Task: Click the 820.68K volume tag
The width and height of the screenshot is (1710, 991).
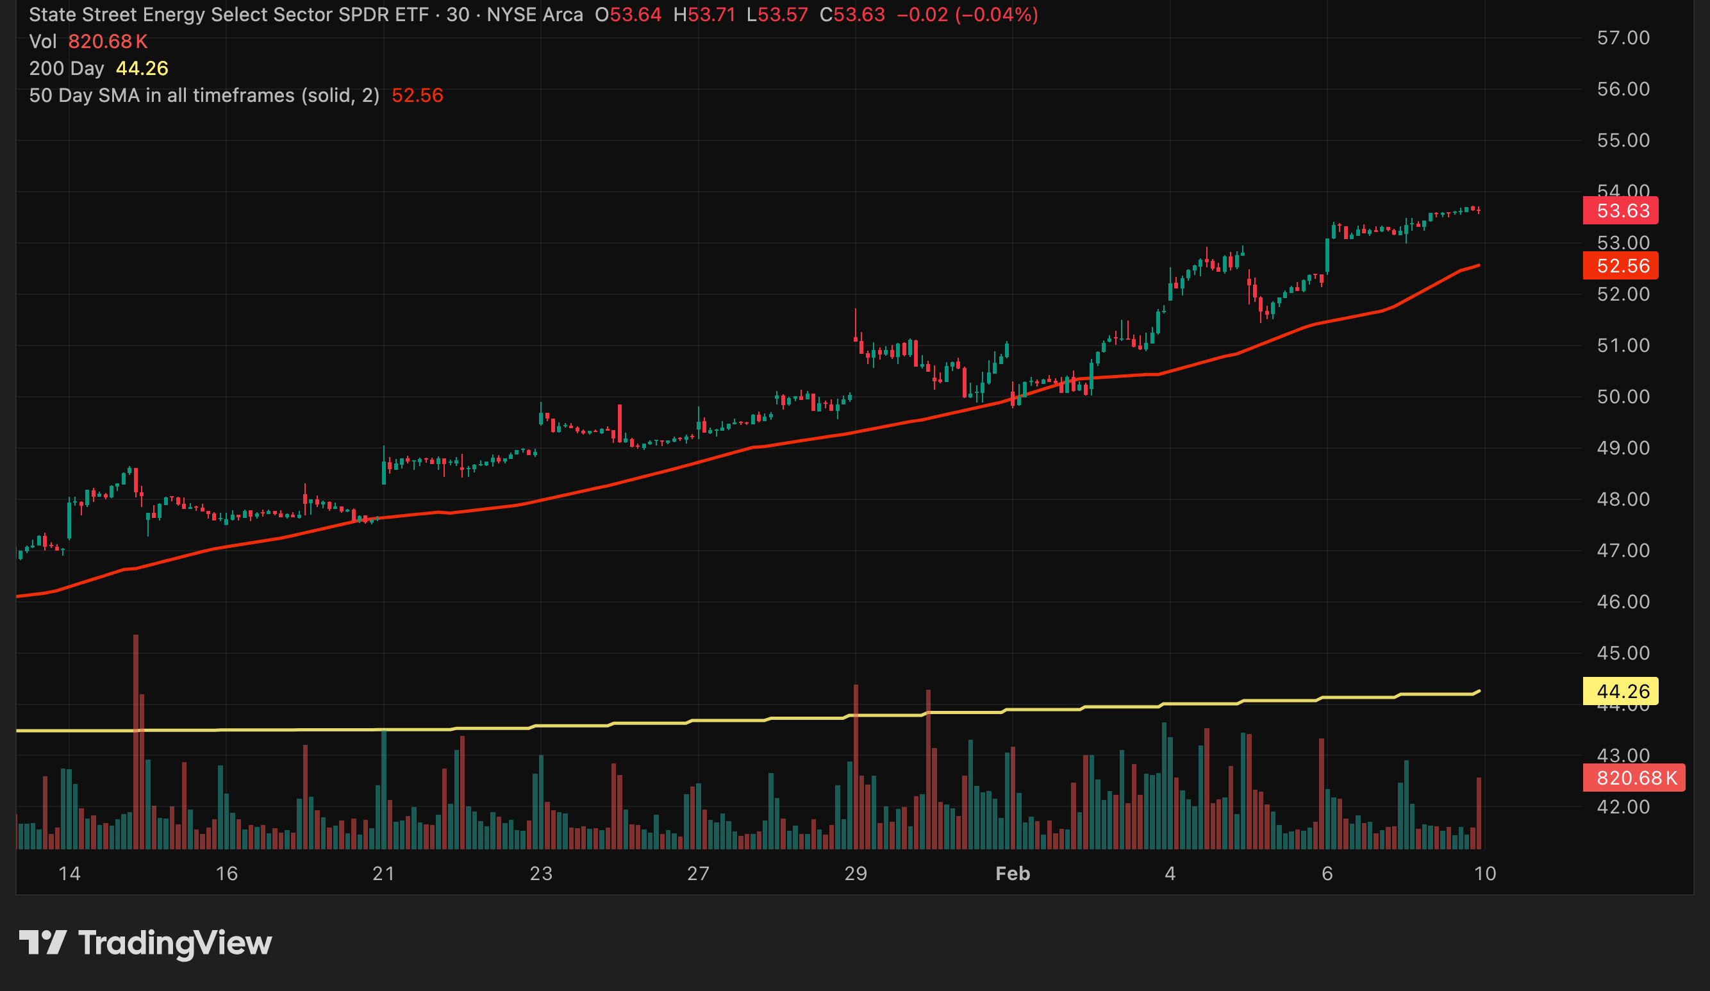Action: (1632, 778)
